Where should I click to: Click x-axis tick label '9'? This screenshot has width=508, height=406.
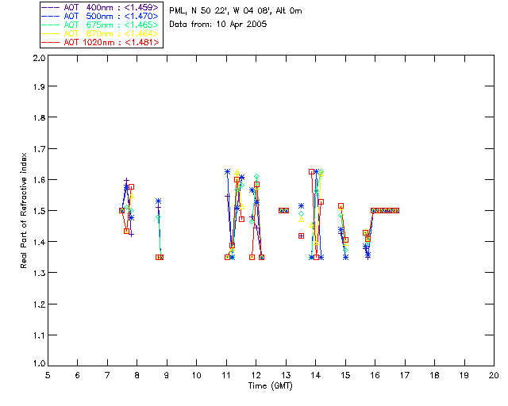[x=167, y=375]
